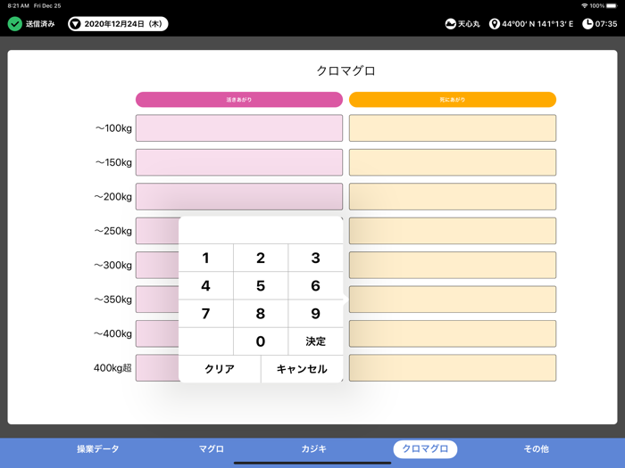Tap keypad digit 4

coord(205,286)
